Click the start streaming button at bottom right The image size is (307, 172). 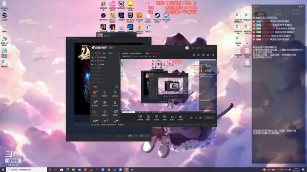[209, 118]
